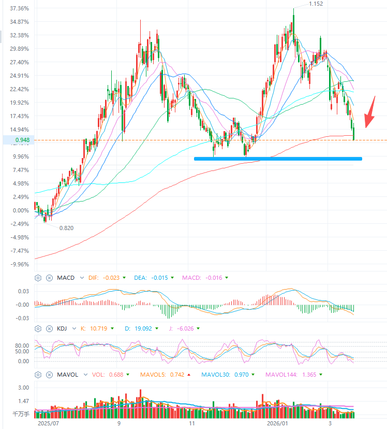The height and width of the screenshot is (429, 387).
Task: Remove the MACD indicator panel
Action: (49, 278)
